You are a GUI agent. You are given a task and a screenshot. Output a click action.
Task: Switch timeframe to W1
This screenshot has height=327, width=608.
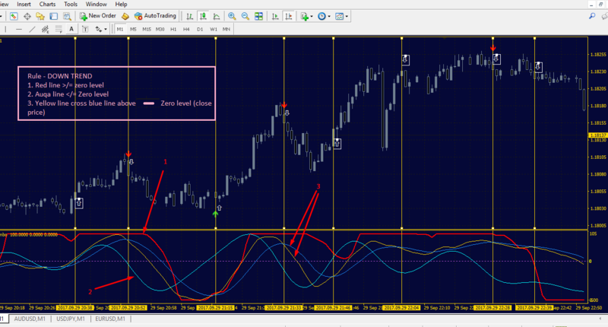pos(214,29)
